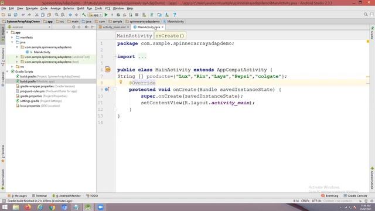This screenshot has width=375, height=211.
Task: Click the yellow intention lightbulb icon
Action: 121,82
